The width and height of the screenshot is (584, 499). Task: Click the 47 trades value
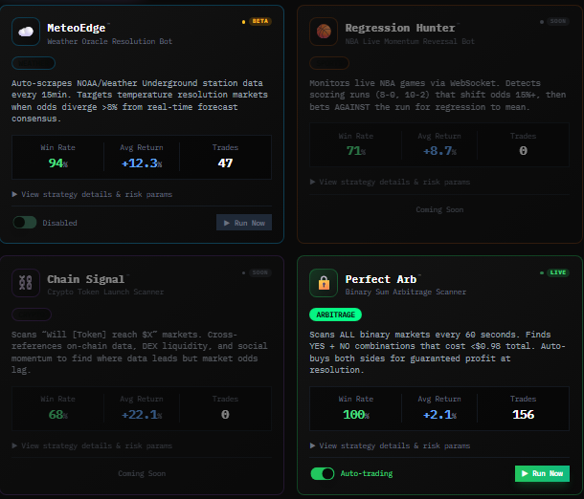point(225,163)
